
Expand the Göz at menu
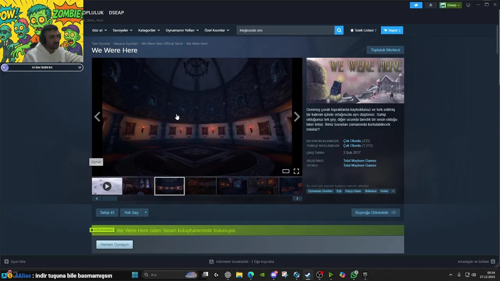(x=99, y=30)
